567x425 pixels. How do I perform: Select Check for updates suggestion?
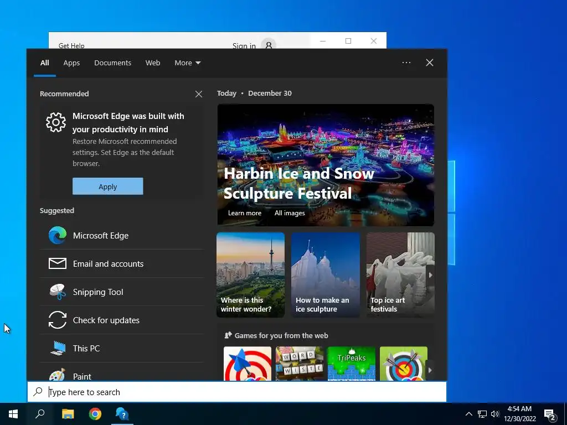121,320
